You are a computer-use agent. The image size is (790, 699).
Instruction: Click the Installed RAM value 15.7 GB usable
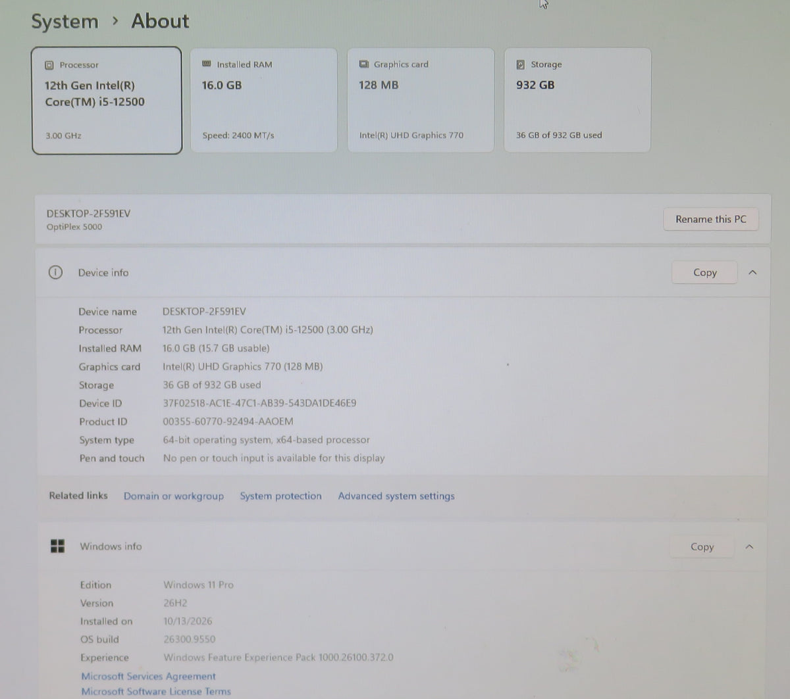pyautogui.click(x=216, y=348)
